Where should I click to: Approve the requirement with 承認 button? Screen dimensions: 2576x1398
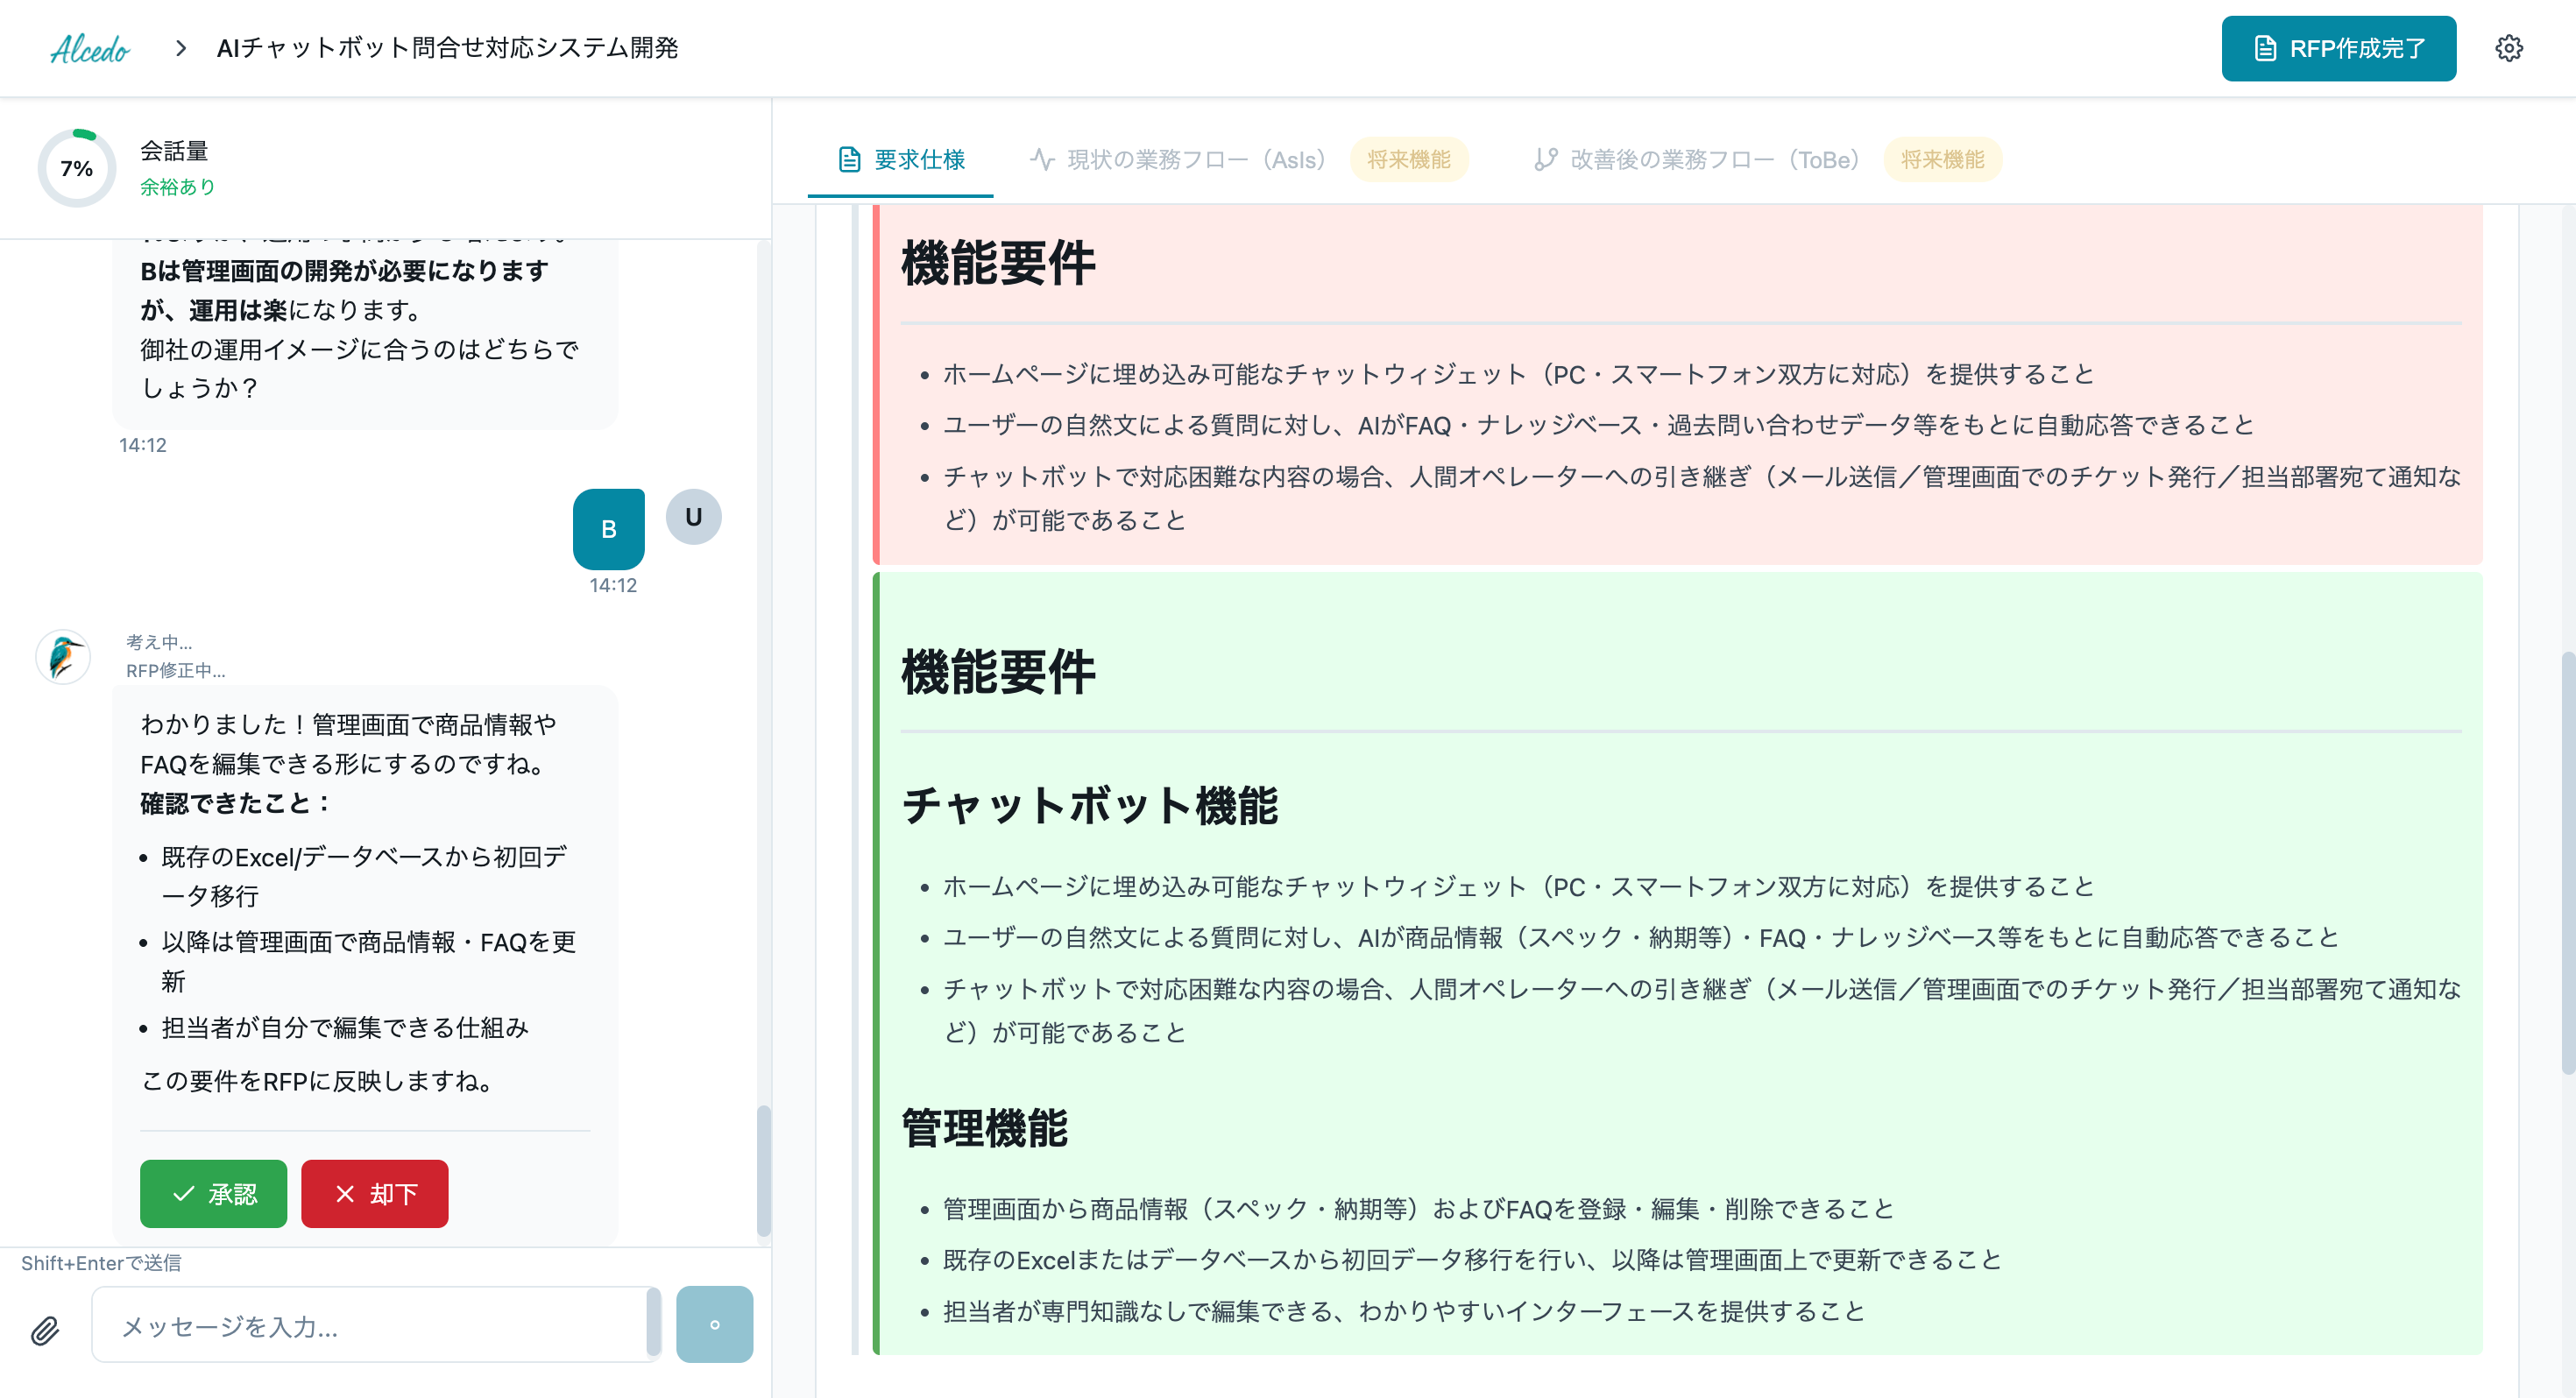coord(213,1193)
